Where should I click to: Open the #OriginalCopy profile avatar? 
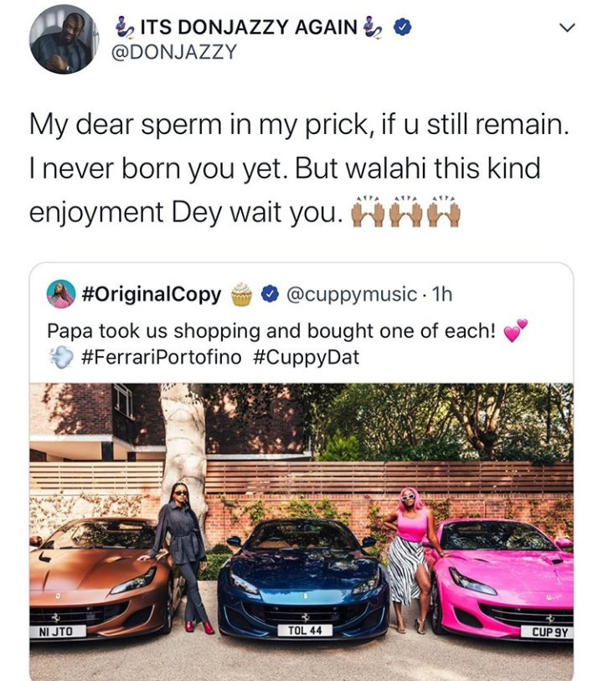pos(61,294)
